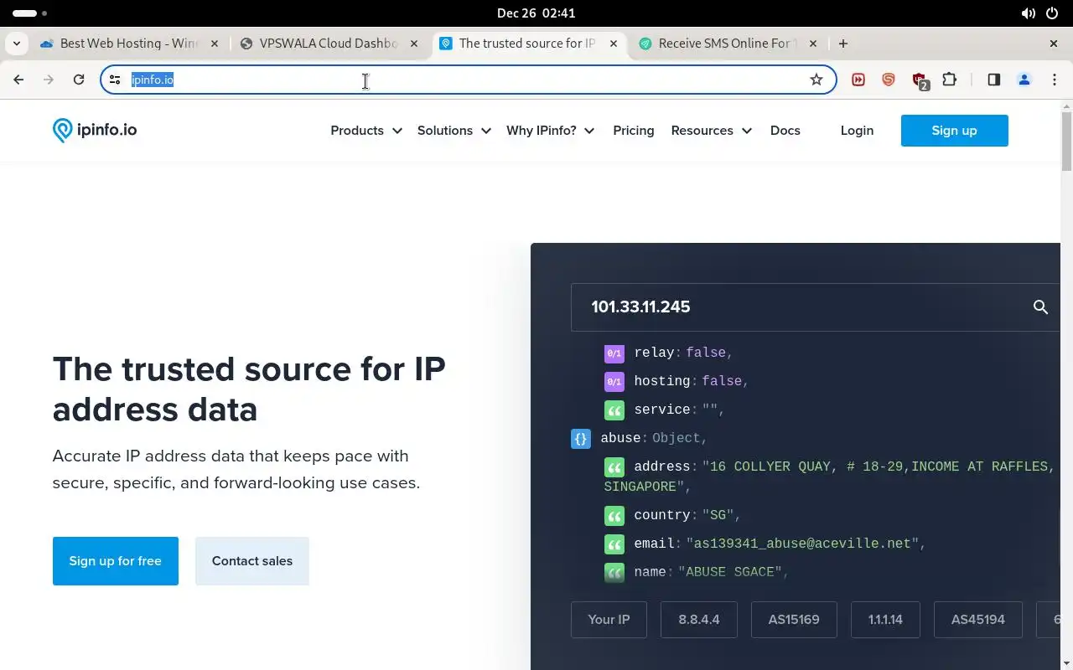1073x670 pixels.
Task: Click the ipinfo.io logo
Action: click(95, 130)
